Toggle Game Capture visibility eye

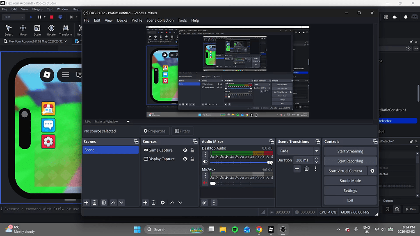[185, 150]
